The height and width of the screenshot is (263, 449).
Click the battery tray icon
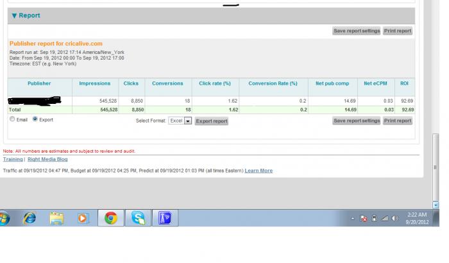coord(374,219)
